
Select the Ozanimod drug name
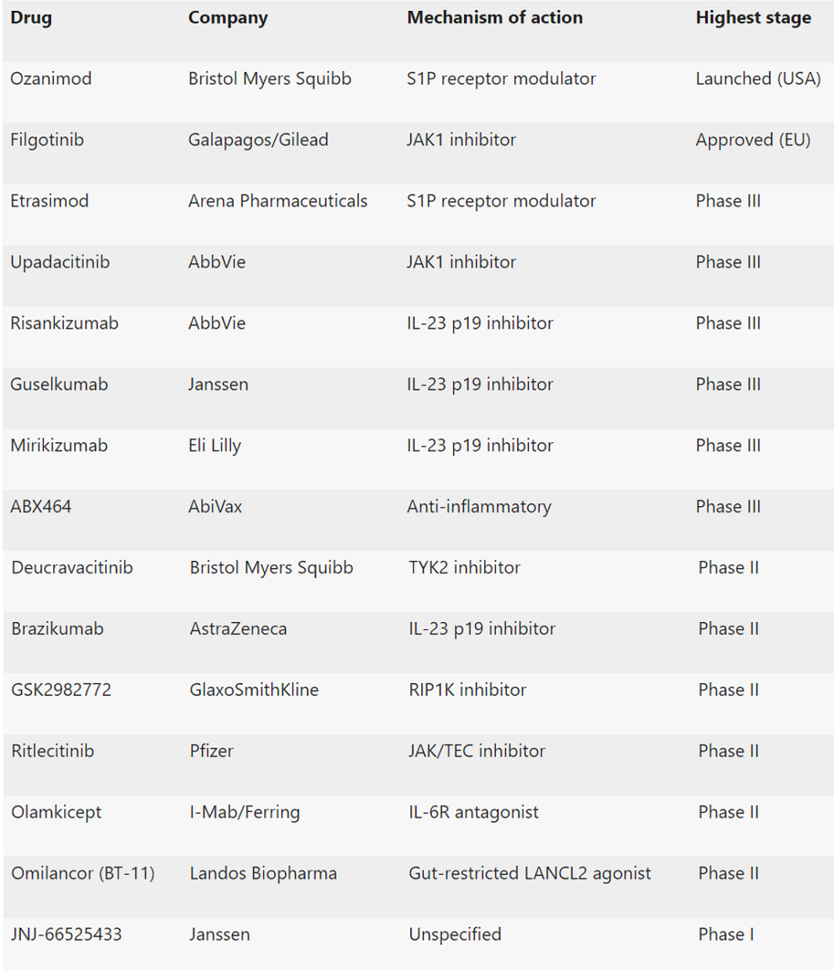[x=51, y=79]
